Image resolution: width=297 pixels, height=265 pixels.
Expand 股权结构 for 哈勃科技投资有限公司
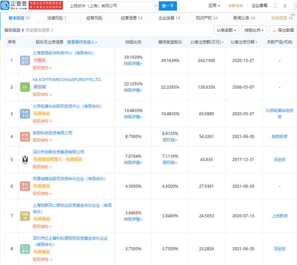coord(42,140)
